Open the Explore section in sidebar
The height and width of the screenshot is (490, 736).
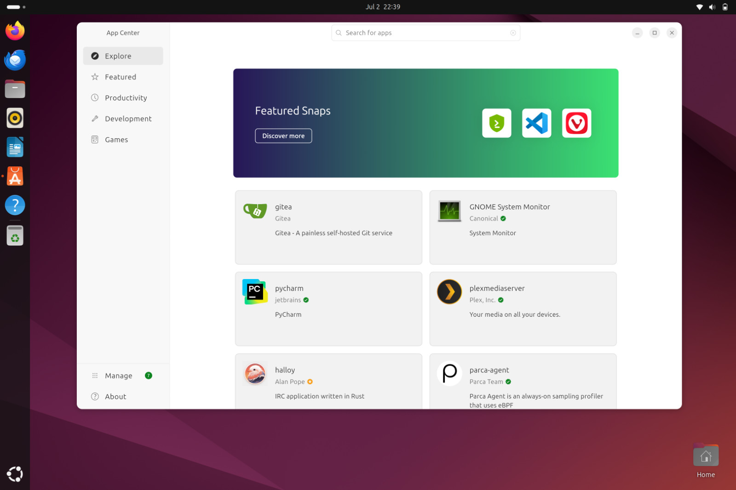(123, 56)
